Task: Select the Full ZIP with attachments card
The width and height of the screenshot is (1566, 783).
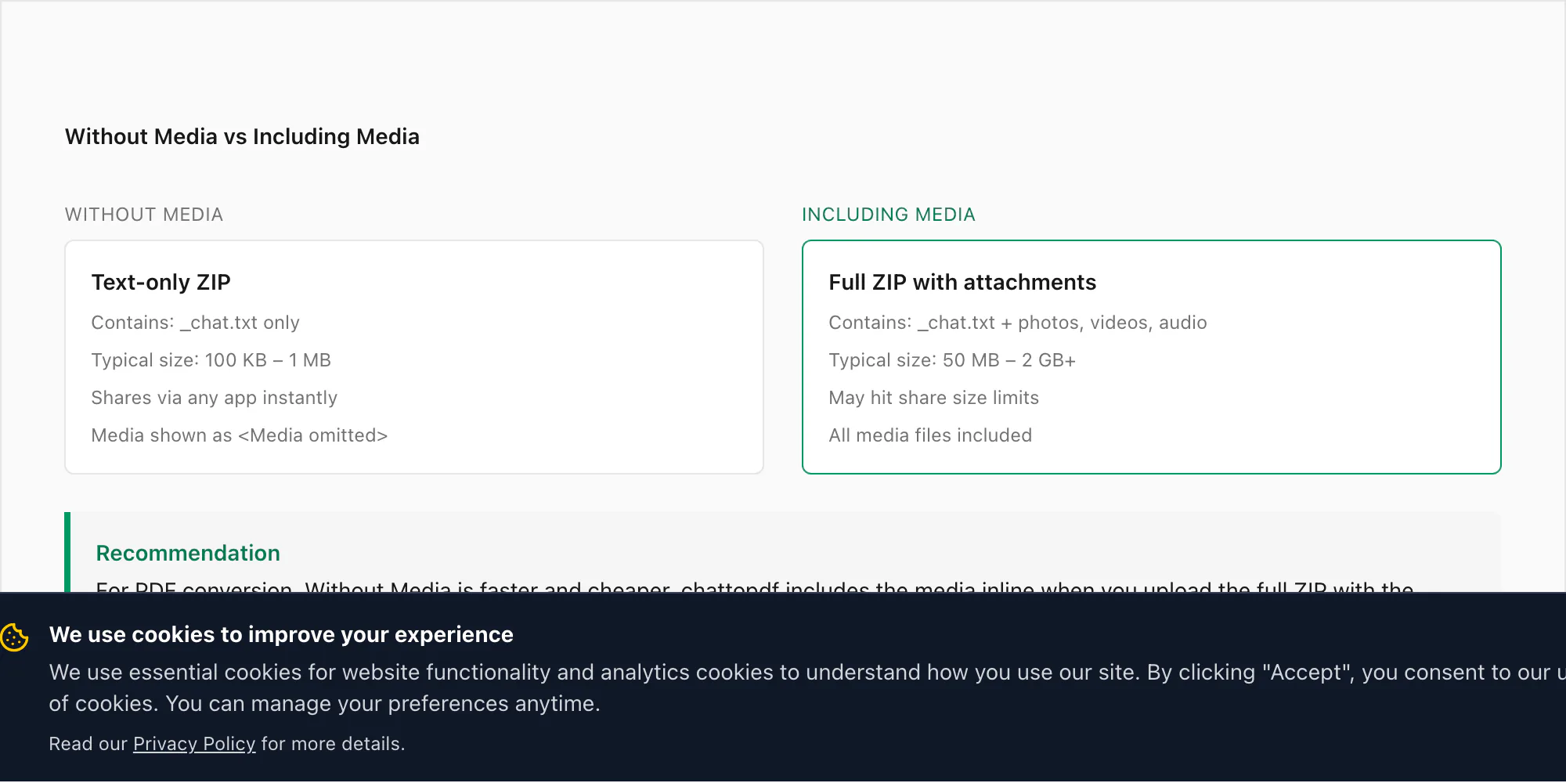Action: click(1152, 357)
